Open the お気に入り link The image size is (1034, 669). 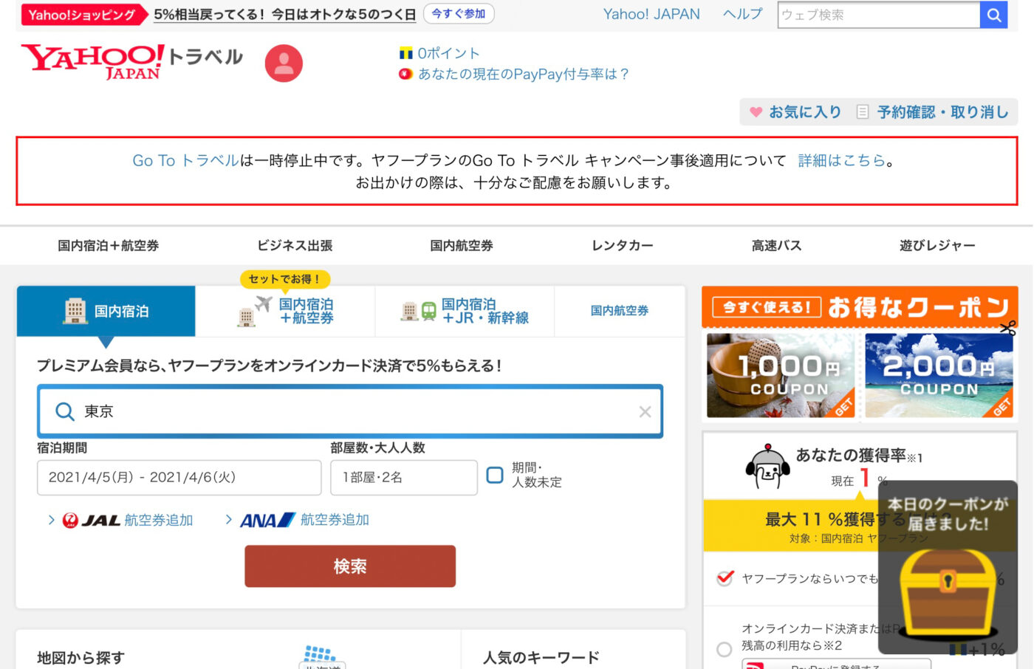pos(805,112)
